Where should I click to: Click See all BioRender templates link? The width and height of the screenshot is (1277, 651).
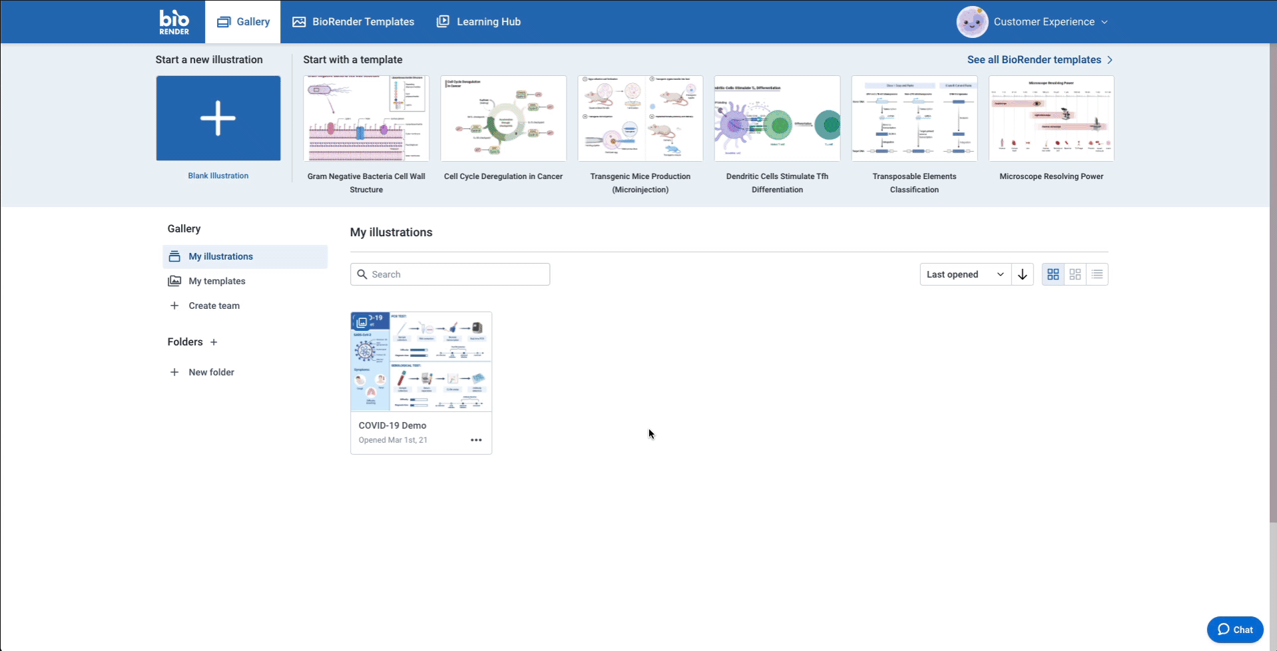pos(1033,60)
